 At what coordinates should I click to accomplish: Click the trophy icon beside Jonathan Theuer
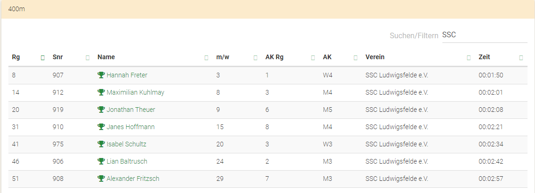101,110
